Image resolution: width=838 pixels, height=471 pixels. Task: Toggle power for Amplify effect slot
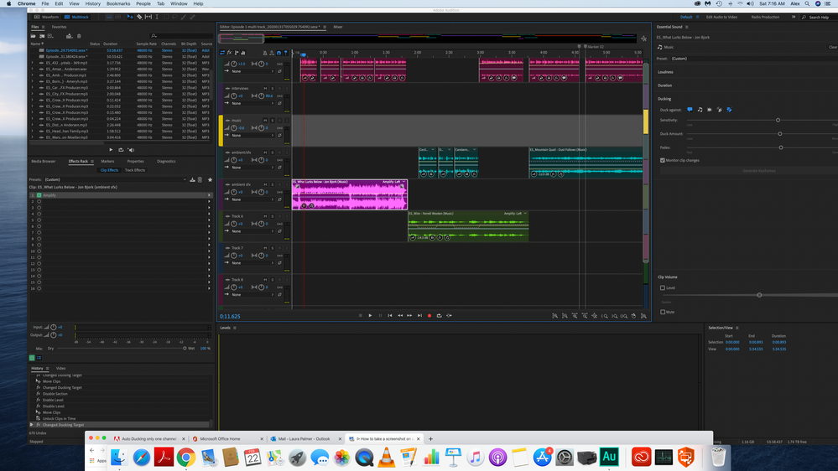[x=39, y=195]
